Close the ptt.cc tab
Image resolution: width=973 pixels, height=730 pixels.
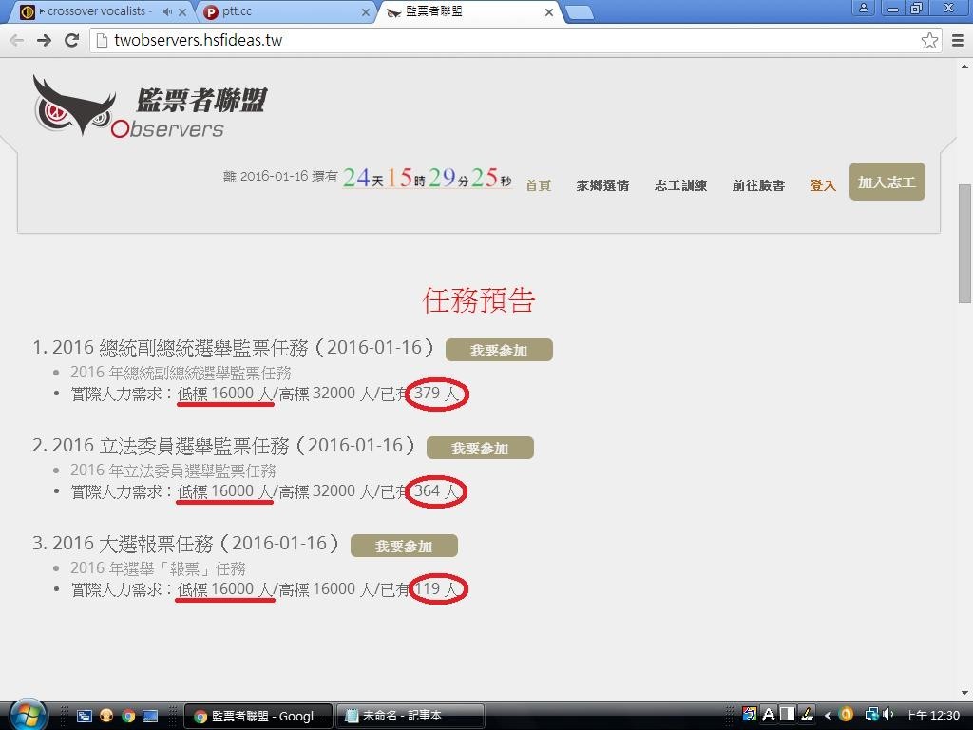(x=366, y=11)
